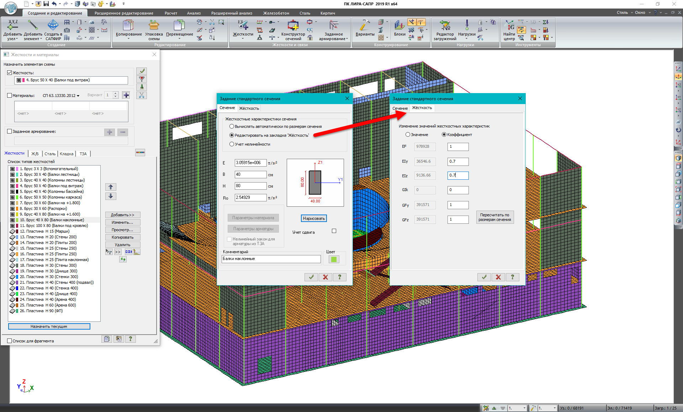Open the Стиль menu dropdown
The image size is (683, 412).
point(624,12)
